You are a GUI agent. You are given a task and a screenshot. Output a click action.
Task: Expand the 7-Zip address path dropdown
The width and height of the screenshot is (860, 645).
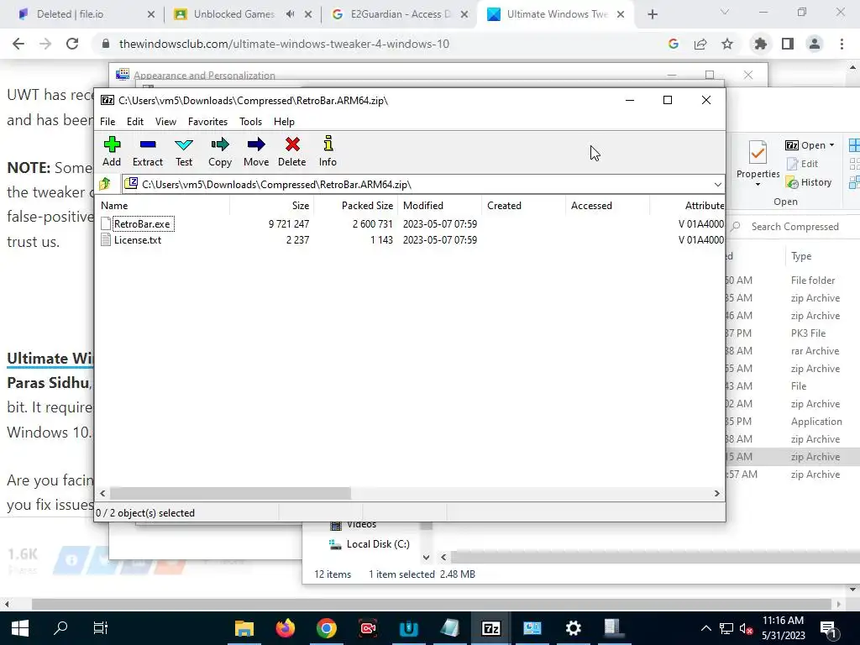point(717,184)
